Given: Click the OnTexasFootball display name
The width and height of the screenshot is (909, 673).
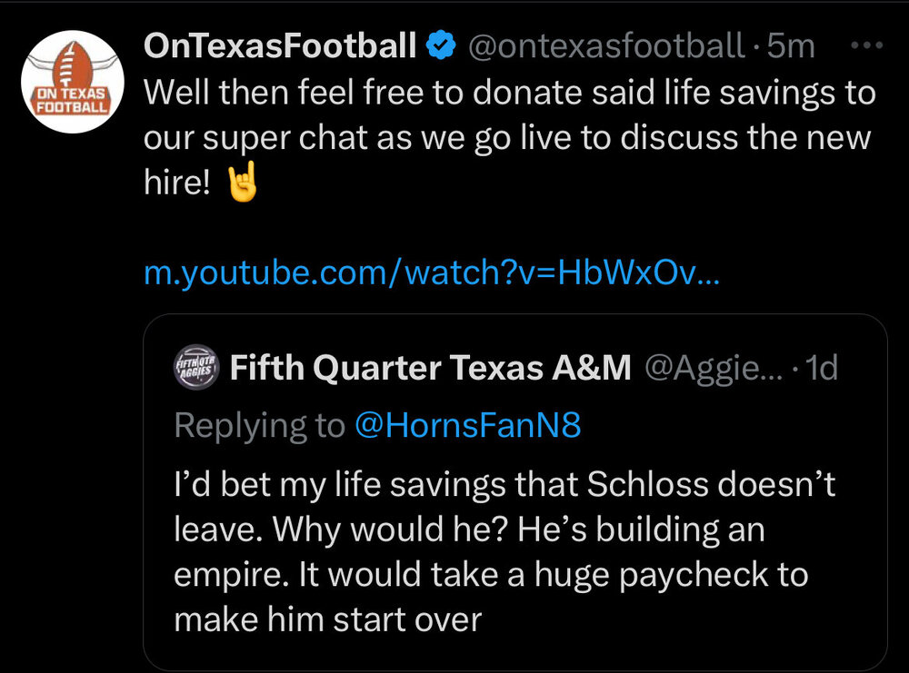Looking at the screenshot, I should coord(280,45).
